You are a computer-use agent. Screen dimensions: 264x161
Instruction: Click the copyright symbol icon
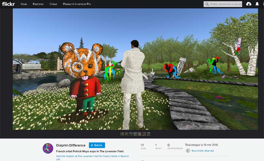click(188, 150)
